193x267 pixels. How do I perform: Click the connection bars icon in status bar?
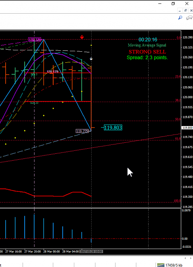pyautogui.click(x=161, y=265)
